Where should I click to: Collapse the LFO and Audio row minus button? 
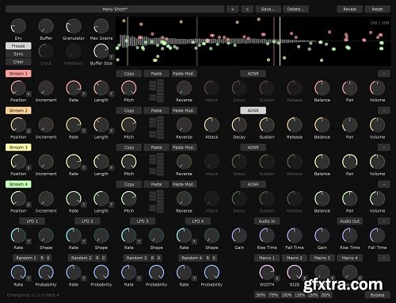point(384,221)
